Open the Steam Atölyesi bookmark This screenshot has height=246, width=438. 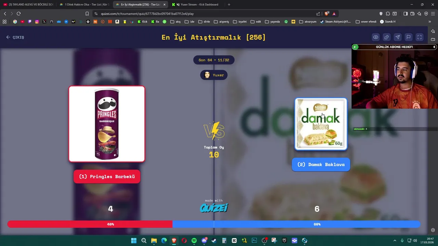(x=336, y=22)
